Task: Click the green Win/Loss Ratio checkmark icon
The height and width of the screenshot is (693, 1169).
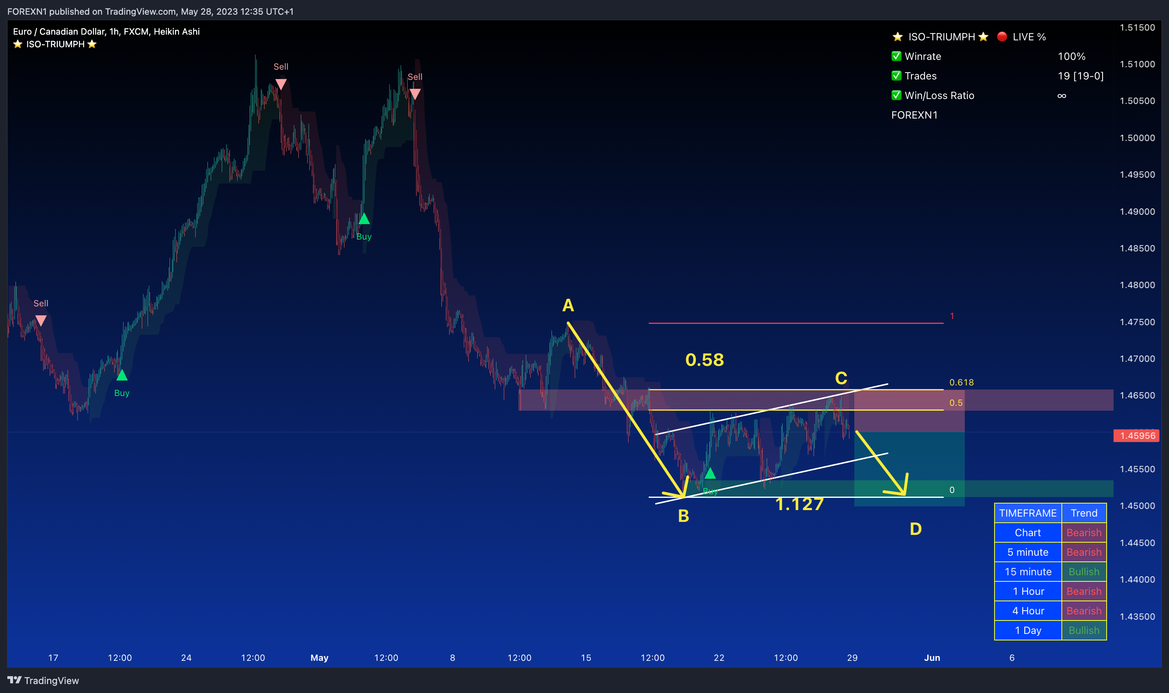Action: pos(896,95)
